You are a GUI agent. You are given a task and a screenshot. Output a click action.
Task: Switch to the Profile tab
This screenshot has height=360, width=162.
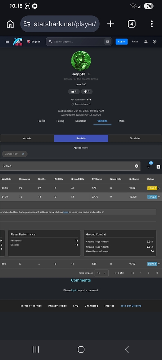[x=41, y=121]
